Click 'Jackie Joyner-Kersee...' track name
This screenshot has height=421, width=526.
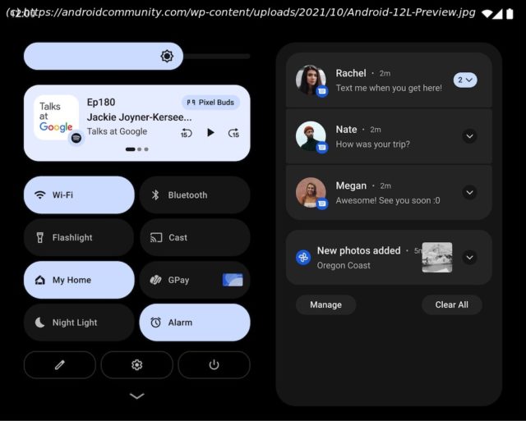(139, 117)
